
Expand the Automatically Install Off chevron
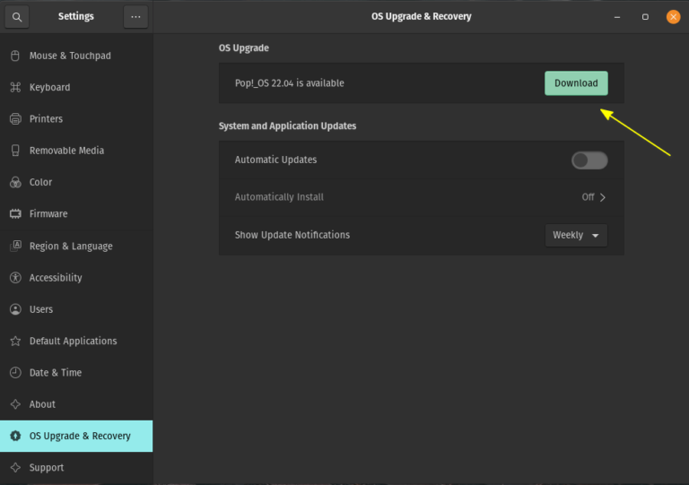(x=602, y=197)
